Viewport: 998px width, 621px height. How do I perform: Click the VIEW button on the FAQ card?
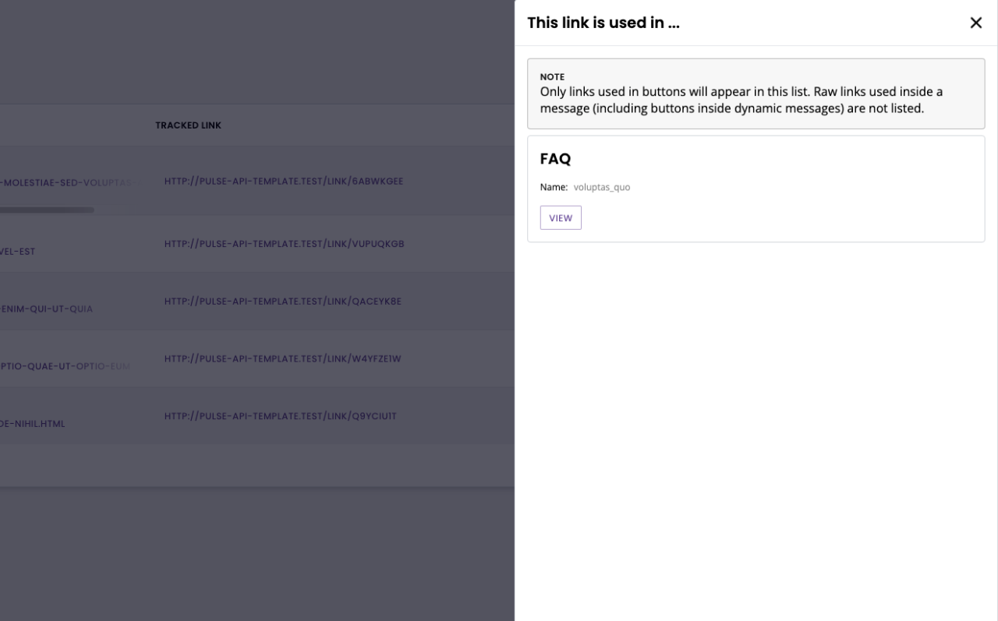coord(561,217)
